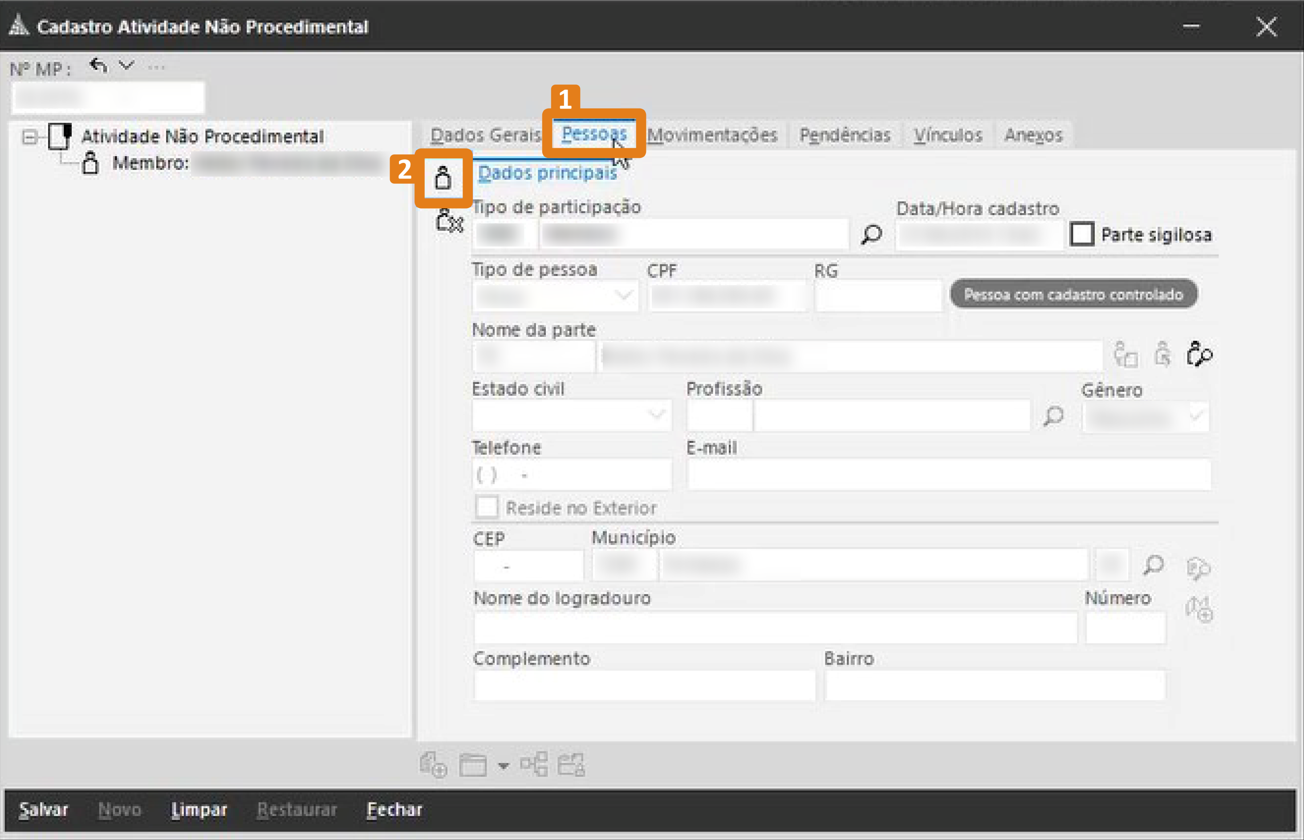Click the add person icon

[443, 178]
